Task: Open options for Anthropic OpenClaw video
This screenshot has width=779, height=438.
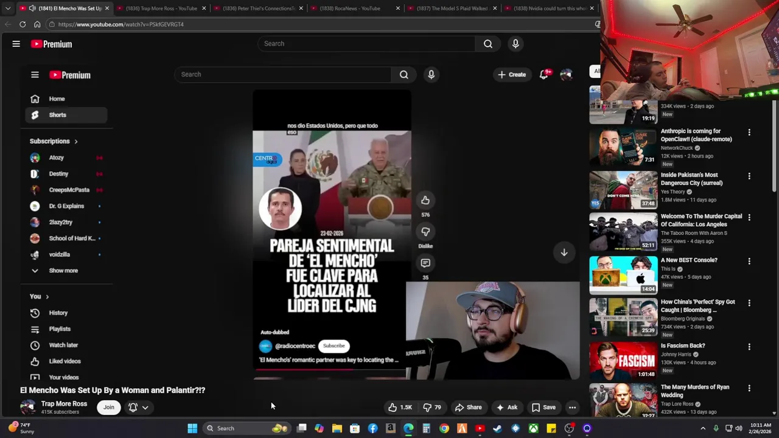Action: point(749,132)
